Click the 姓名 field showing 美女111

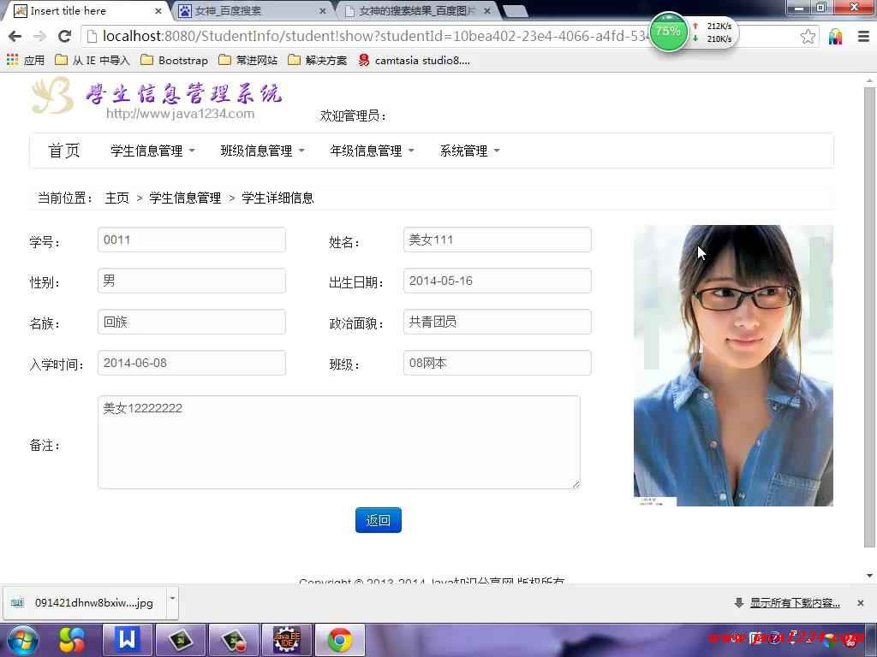tap(498, 240)
